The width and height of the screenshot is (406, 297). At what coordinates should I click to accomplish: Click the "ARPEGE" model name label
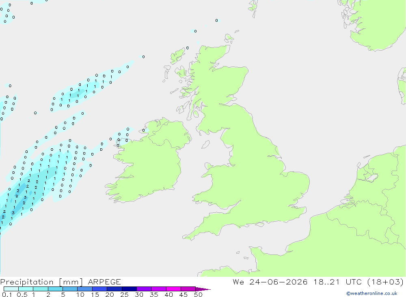(104, 282)
